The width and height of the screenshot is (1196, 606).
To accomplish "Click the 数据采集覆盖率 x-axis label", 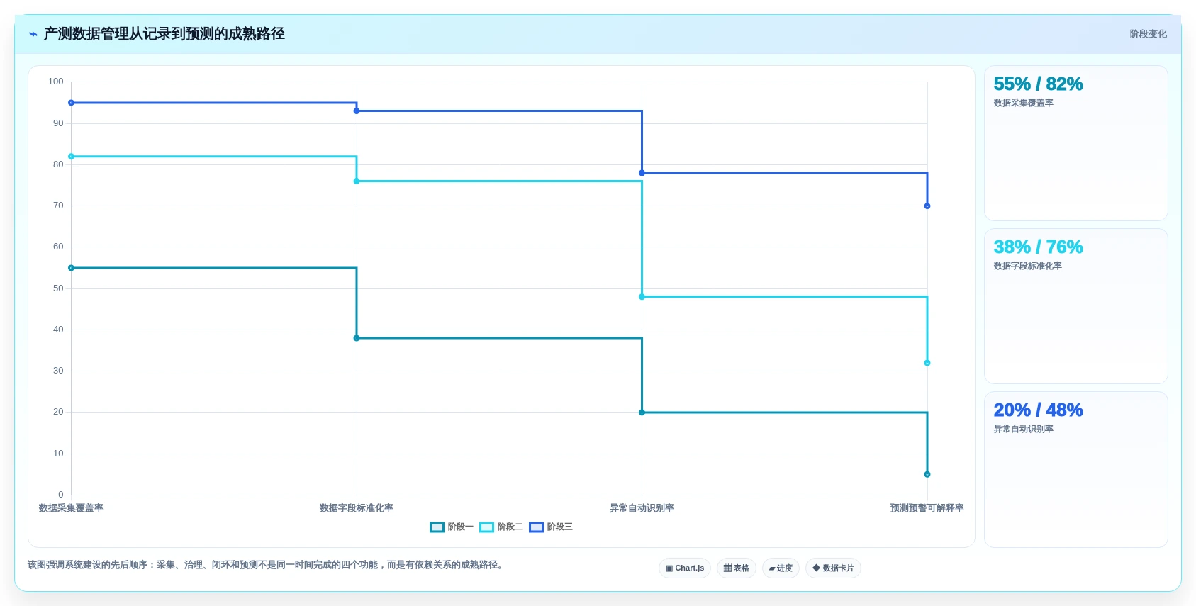I will (x=71, y=508).
